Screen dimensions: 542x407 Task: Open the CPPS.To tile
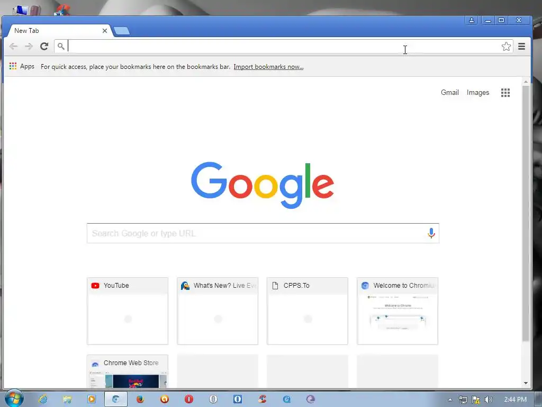(x=308, y=311)
